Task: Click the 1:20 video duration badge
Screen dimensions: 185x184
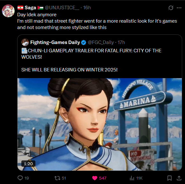Action: point(28,164)
